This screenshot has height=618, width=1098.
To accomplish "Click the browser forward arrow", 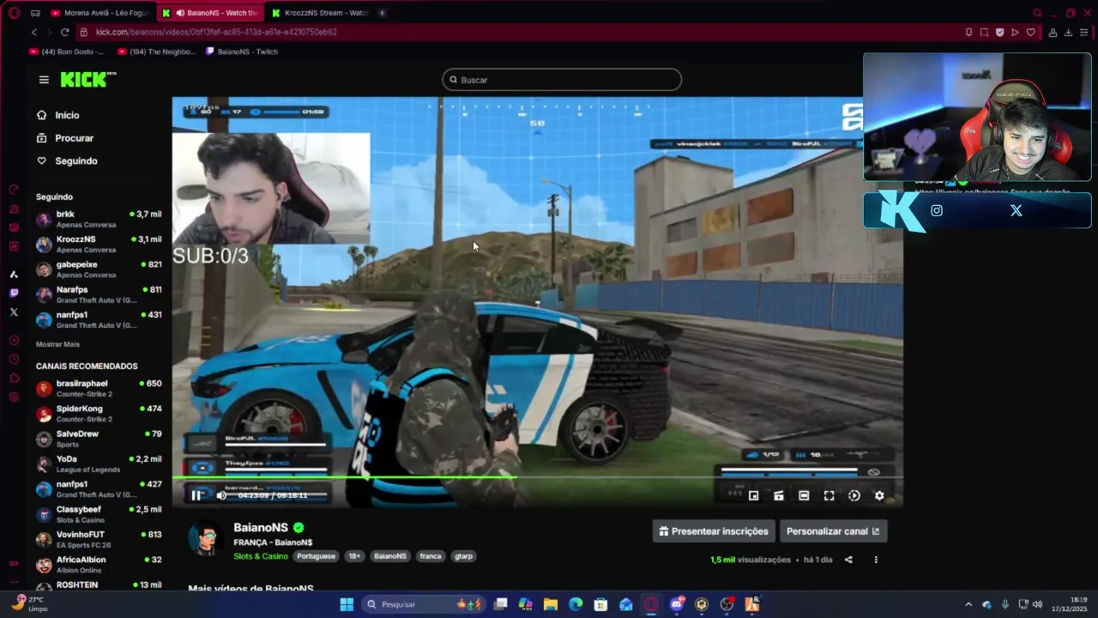I will point(49,32).
